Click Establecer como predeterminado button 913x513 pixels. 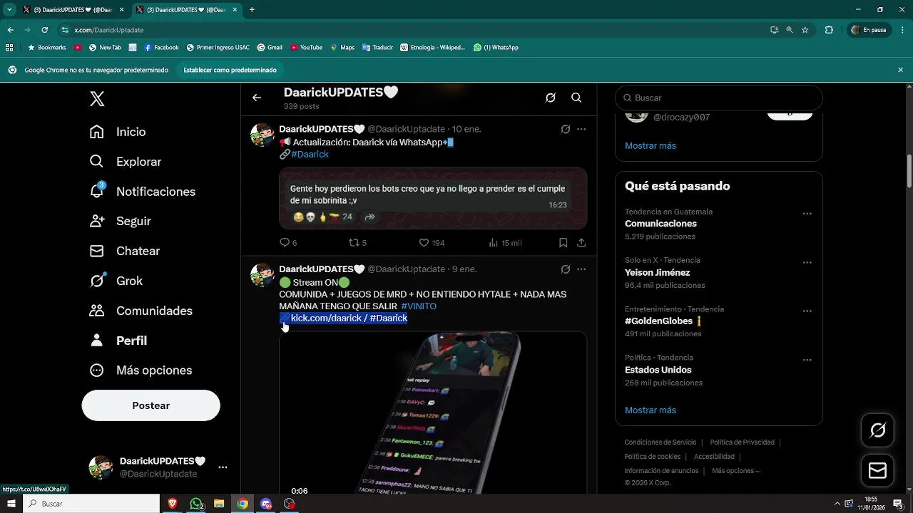[x=230, y=71]
